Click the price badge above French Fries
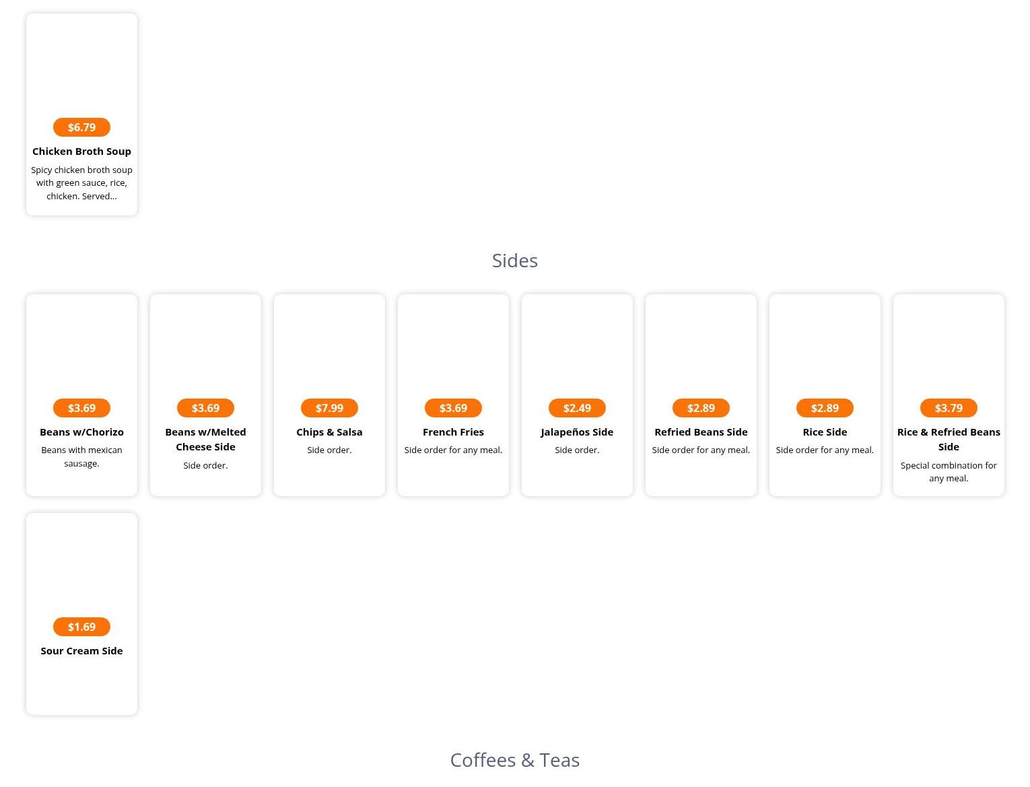 click(453, 408)
